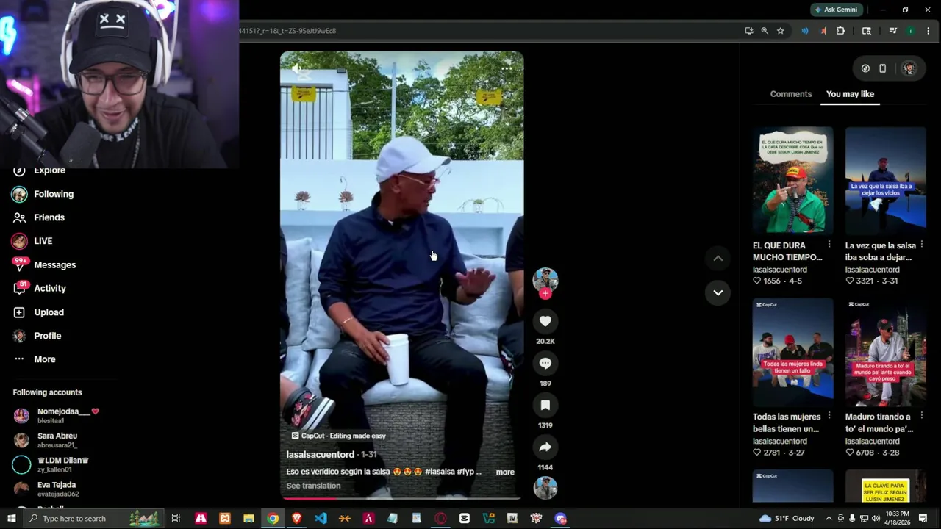Open the red extension icon beside sound-wave icon
941x529 pixels.
(823, 31)
